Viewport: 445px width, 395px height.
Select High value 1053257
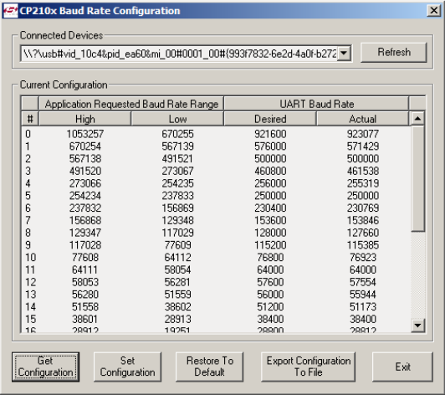tap(85, 134)
